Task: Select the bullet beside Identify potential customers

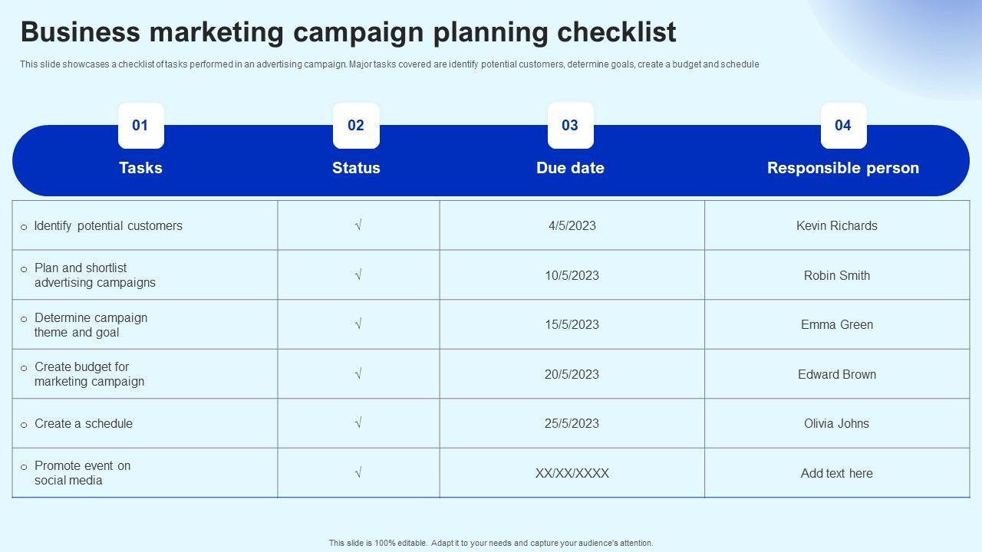Action: [24, 227]
